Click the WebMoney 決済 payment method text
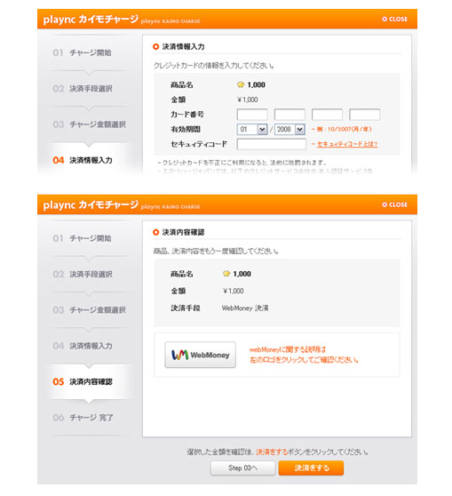Screen dimensions: 452x496 [245, 308]
